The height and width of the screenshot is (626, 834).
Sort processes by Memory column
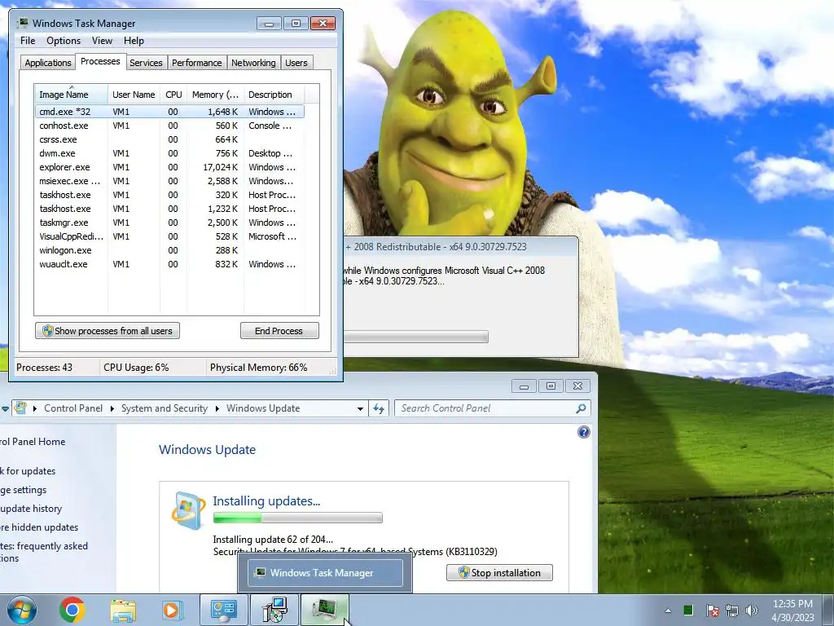coord(215,95)
